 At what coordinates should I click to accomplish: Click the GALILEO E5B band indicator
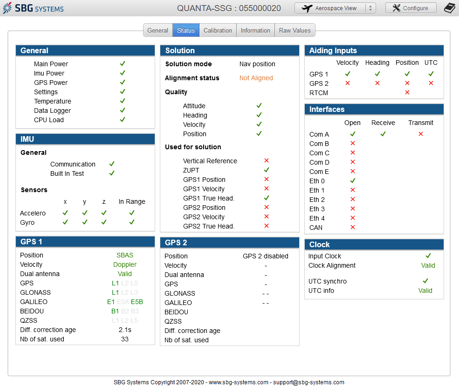coord(137,302)
